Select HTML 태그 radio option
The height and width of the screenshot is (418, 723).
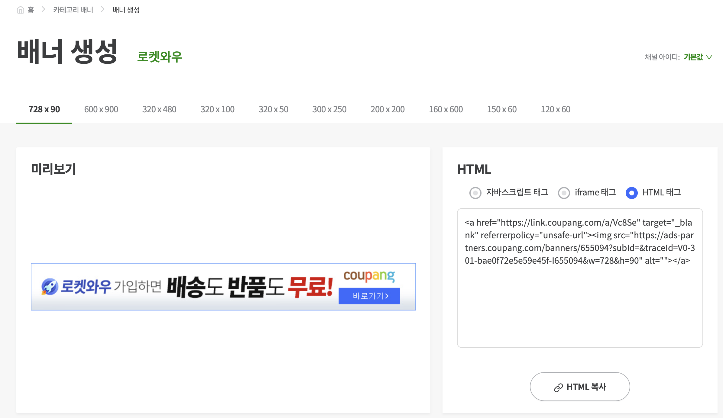point(631,193)
